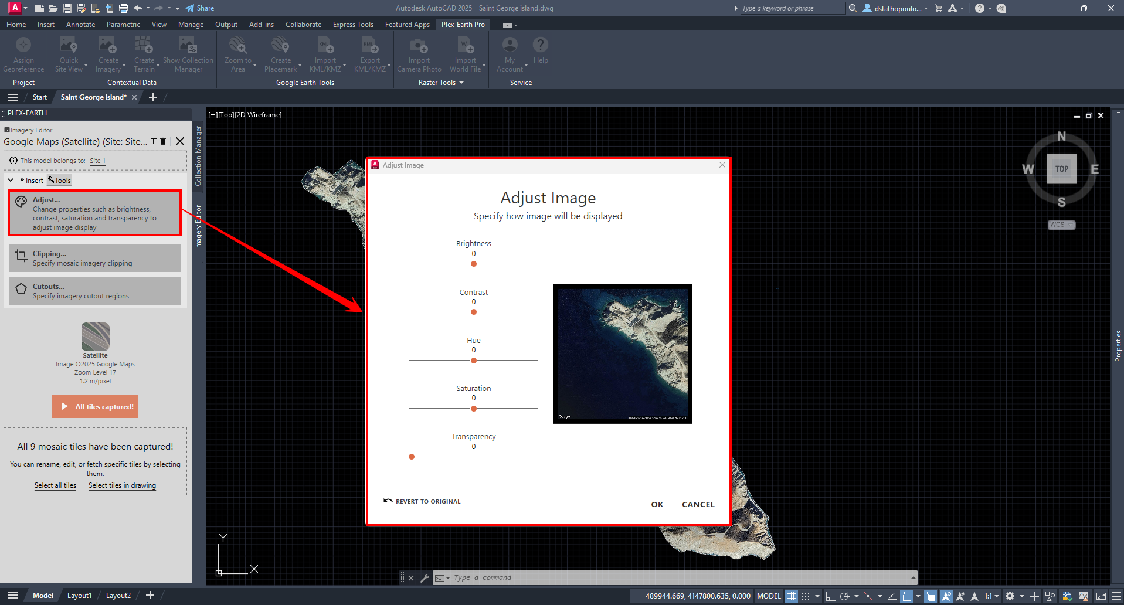Toggle Isometric drafting in status bar
Screen dimensions: 1124x605
click(x=868, y=596)
